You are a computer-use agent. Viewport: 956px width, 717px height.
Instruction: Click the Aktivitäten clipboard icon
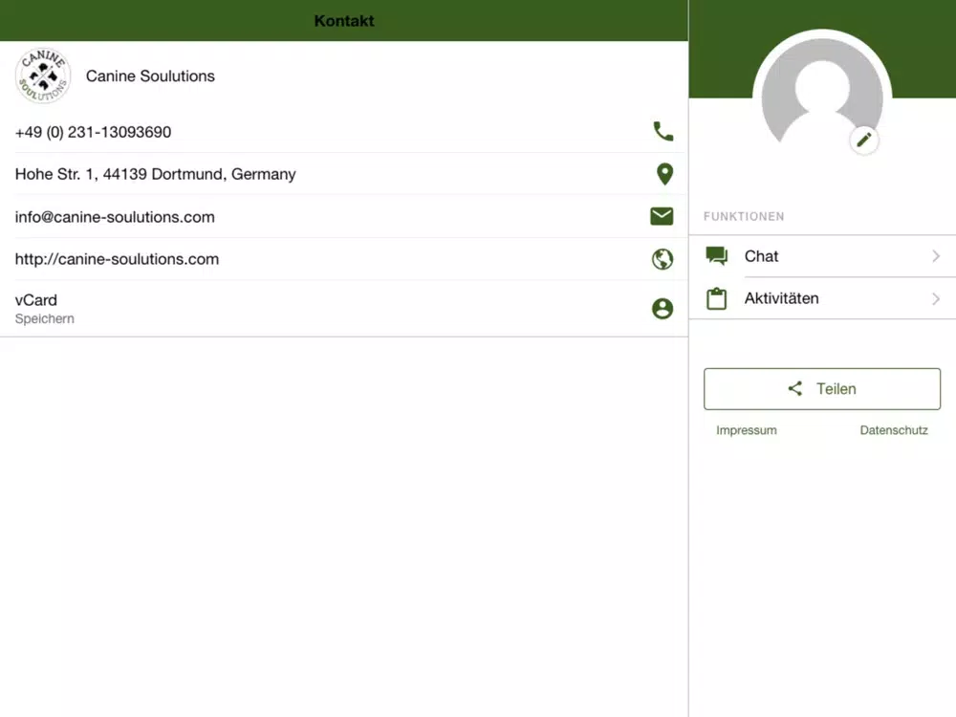coord(716,298)
